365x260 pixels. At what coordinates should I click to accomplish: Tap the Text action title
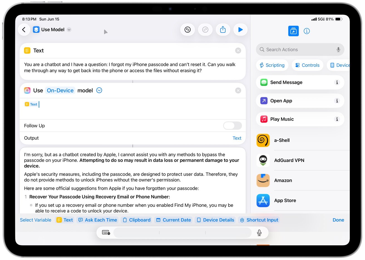pos(38,50)
